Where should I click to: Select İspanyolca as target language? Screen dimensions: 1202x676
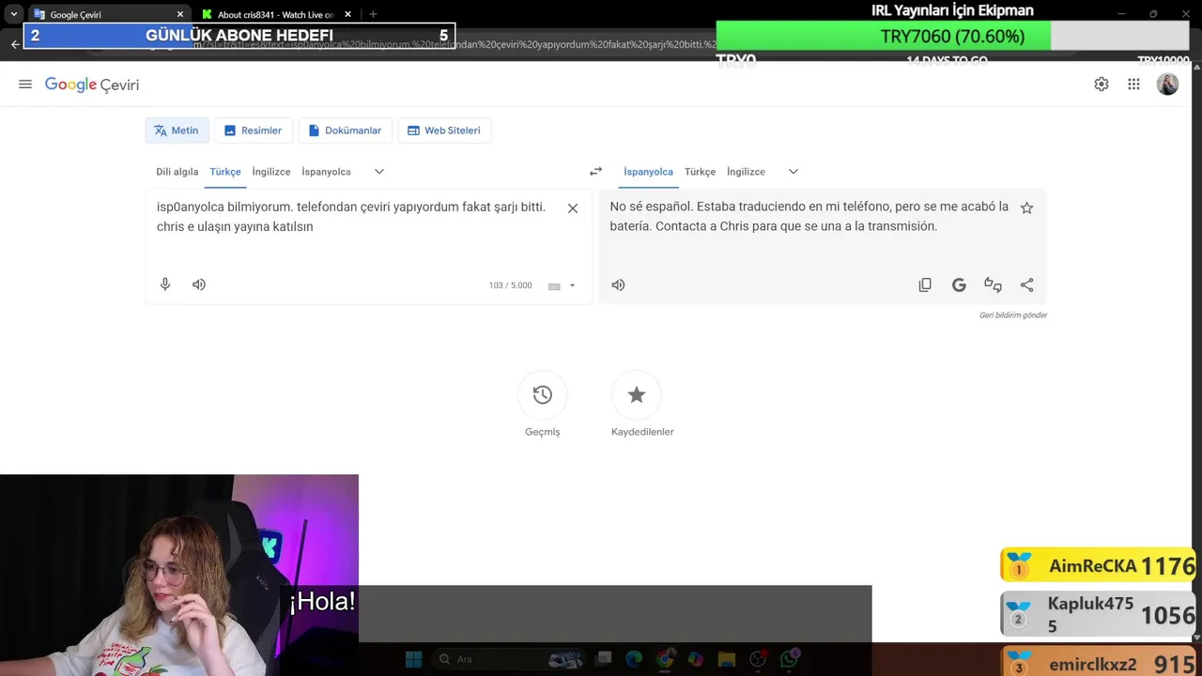pos(648,172)
